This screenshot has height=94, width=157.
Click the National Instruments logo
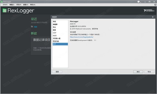point(149,10)
